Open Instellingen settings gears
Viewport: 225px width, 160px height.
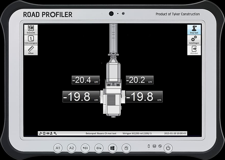[x=194, y=40]
